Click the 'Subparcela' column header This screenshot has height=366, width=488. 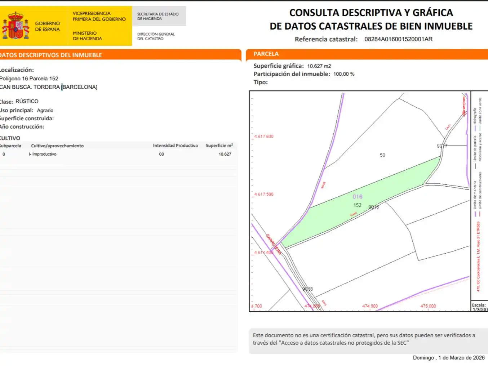coord(10,146)
